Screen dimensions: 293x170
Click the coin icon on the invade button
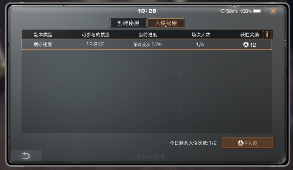pyautogui.click(x=241, y=143)
